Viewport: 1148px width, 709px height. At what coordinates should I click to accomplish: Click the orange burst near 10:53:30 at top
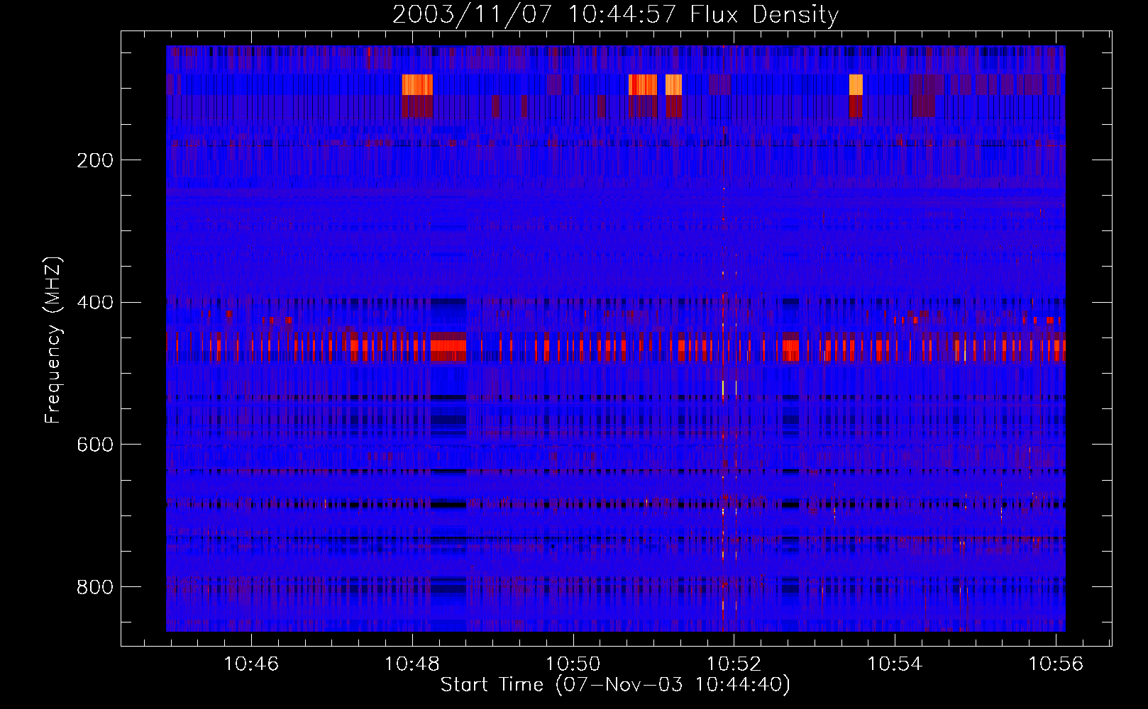click(856, 84)
